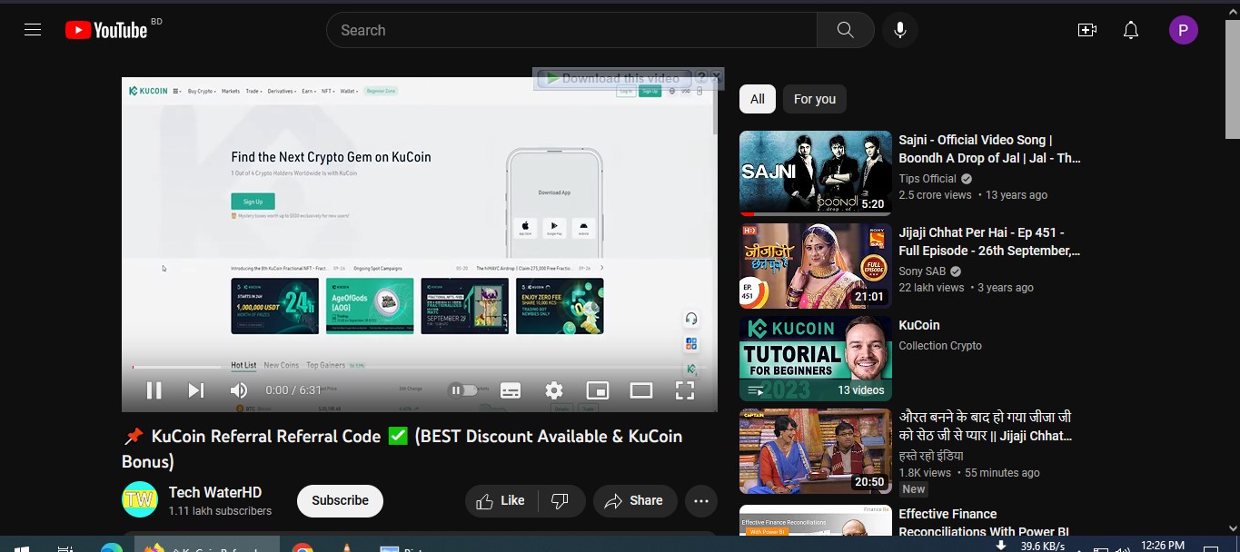Open the Sajni video thumbnail

(816, 173)
